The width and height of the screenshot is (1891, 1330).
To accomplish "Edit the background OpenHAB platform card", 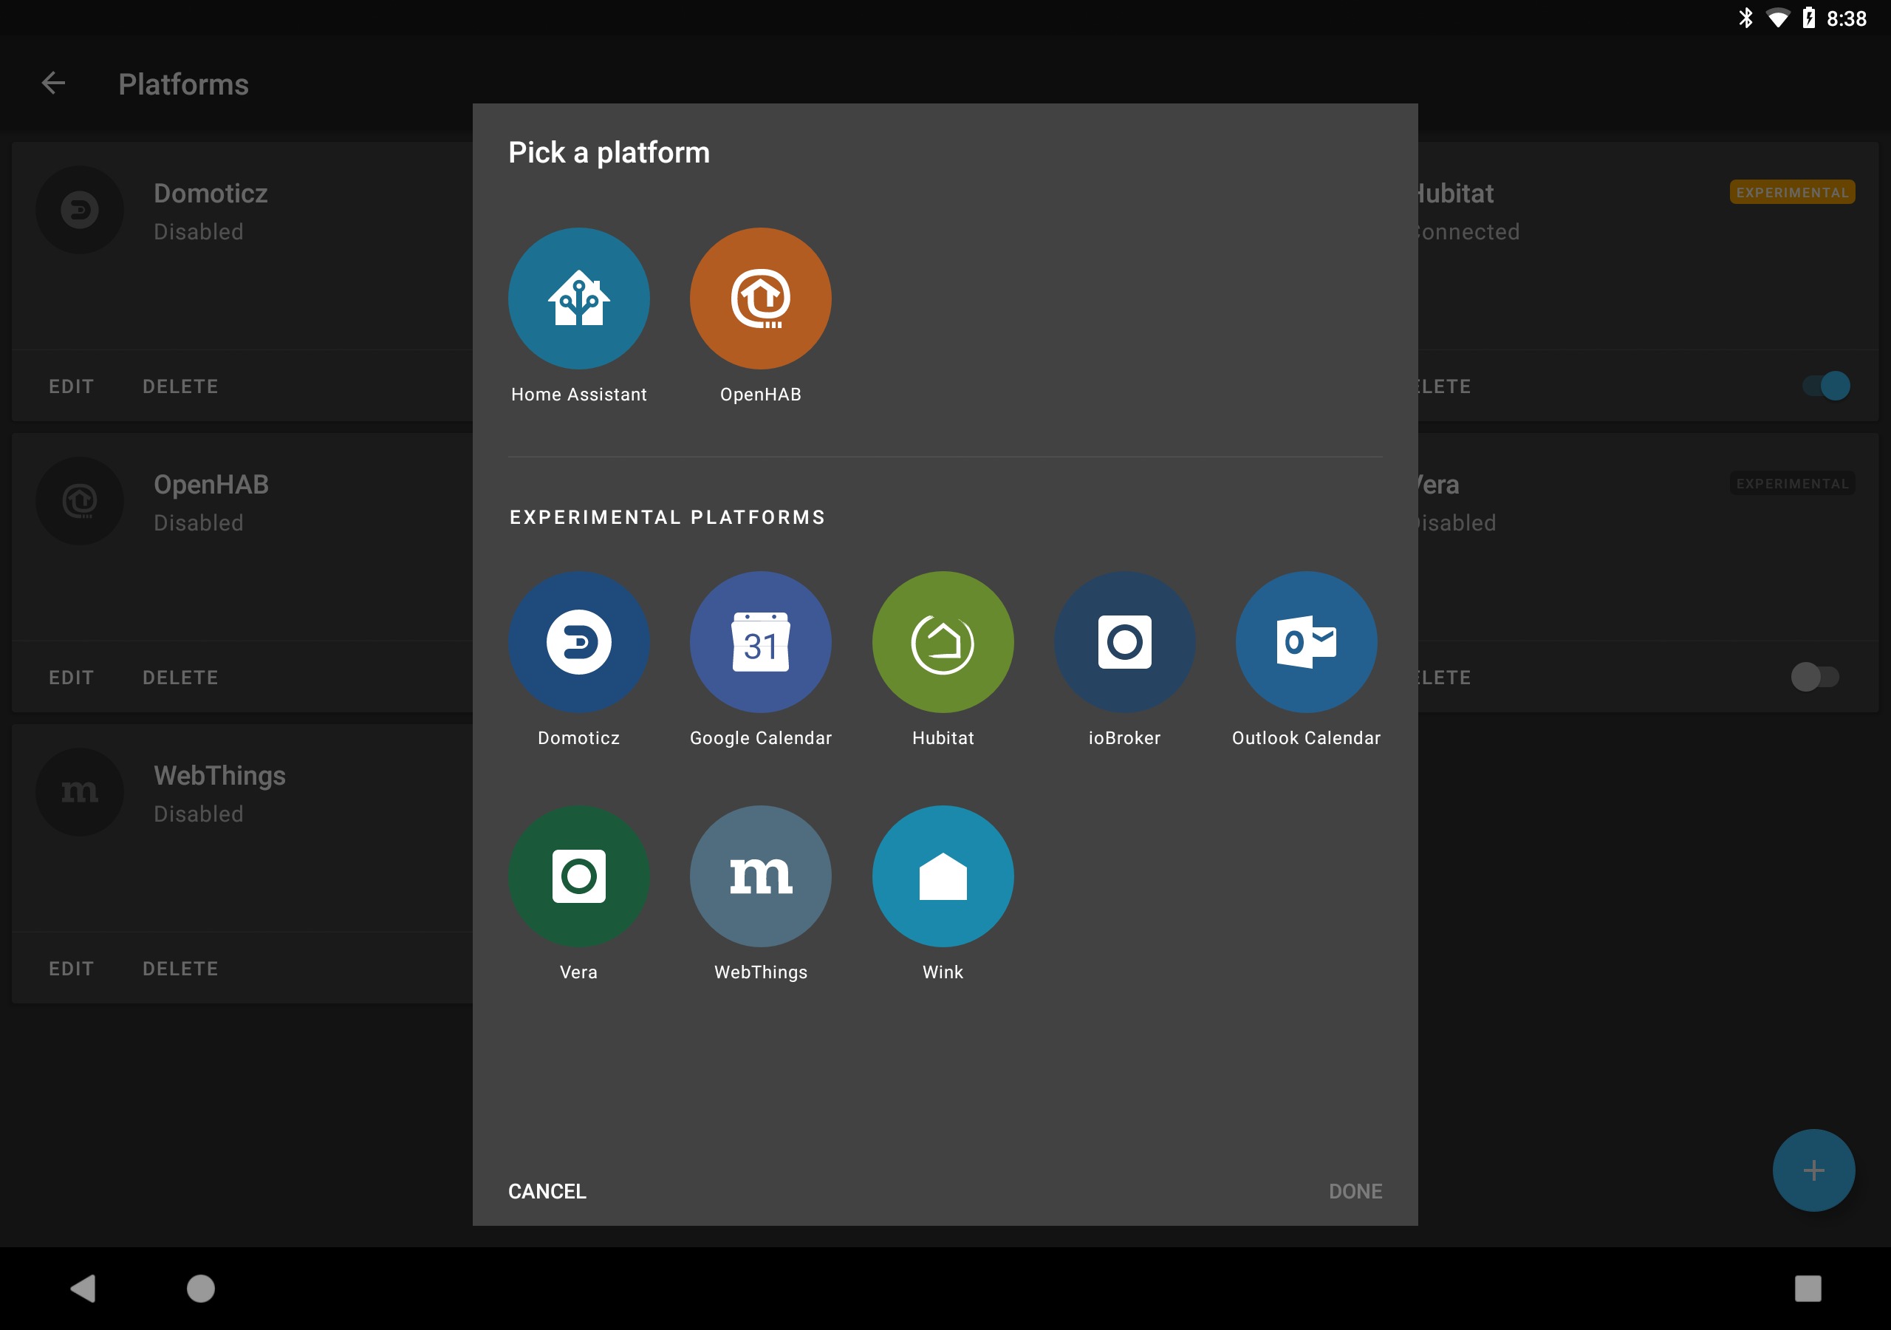I will click(x=71, y=677).
